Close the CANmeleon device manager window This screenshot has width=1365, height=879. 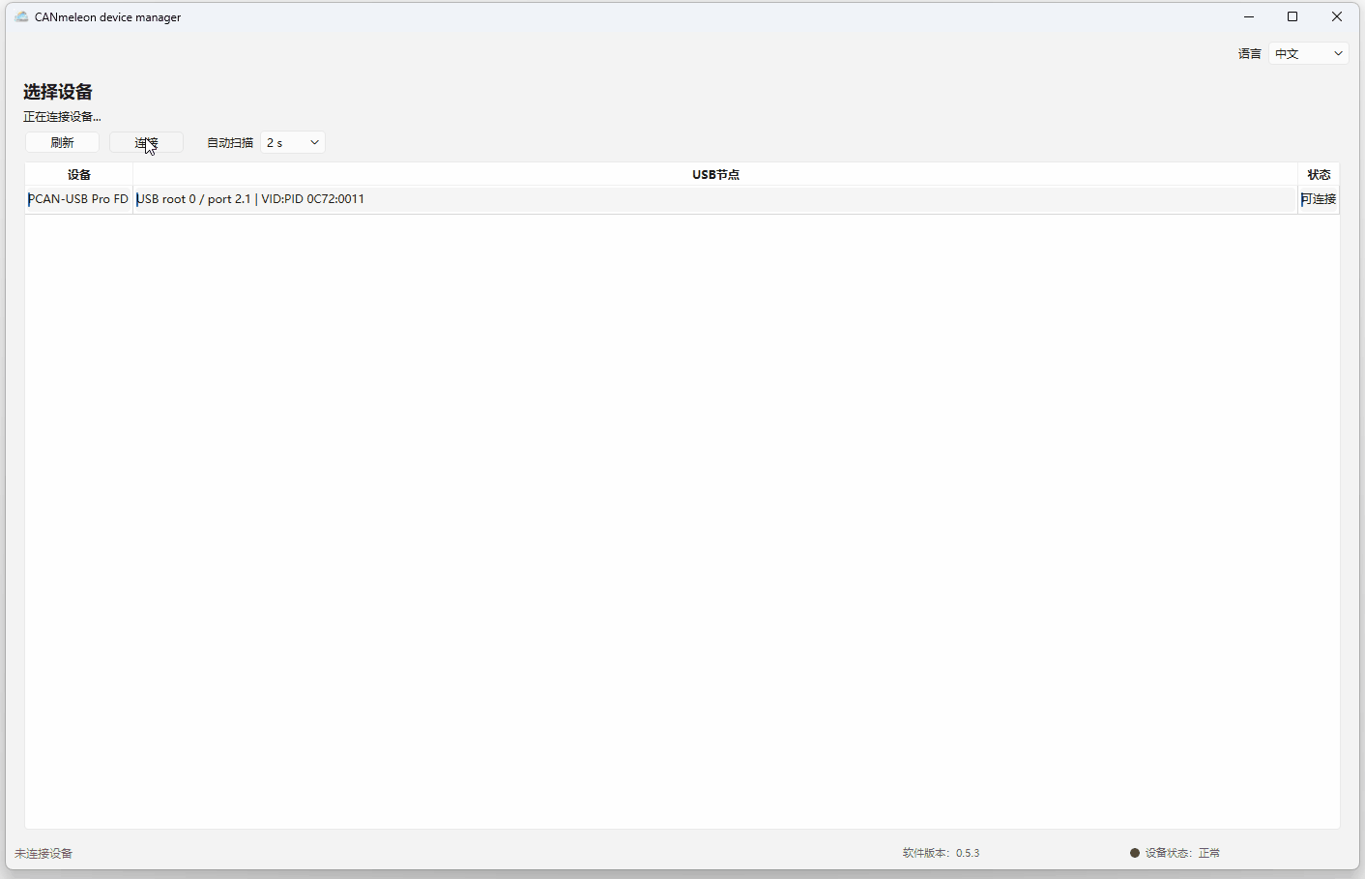pyautogui.click(x=1337, y=16)
